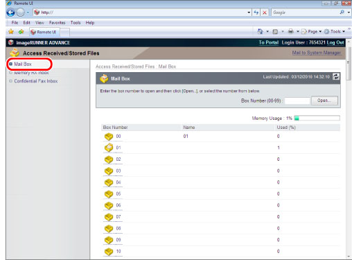Click the browser back arrow button
This screenshot has width=352, height=260.
[x=10, y=12]
